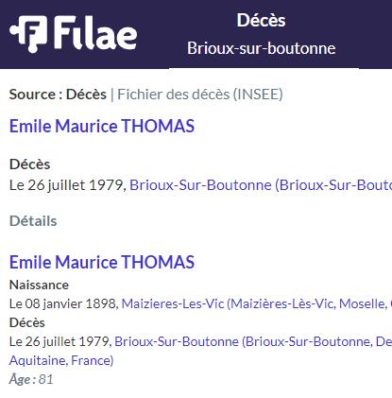
Task: Open Brioux-Sur-Boutonne link beside first death date
Action: 261,185
